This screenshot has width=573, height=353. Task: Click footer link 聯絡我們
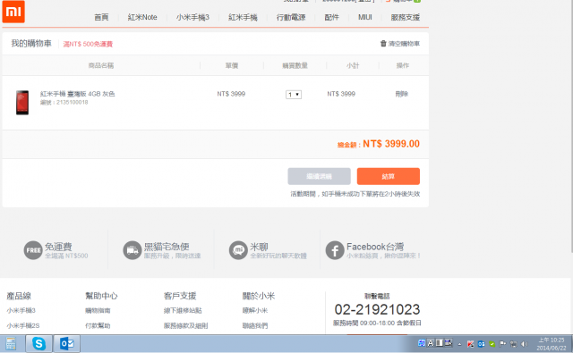pos(254,325)
